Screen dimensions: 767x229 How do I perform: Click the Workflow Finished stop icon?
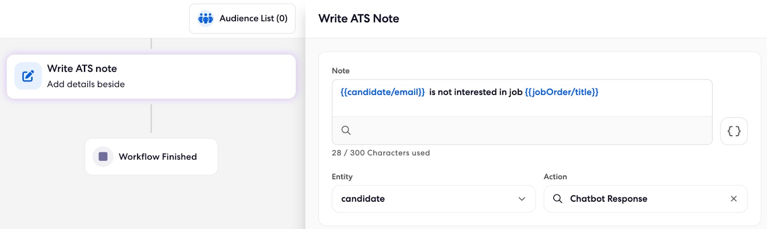tap(103, 157)
